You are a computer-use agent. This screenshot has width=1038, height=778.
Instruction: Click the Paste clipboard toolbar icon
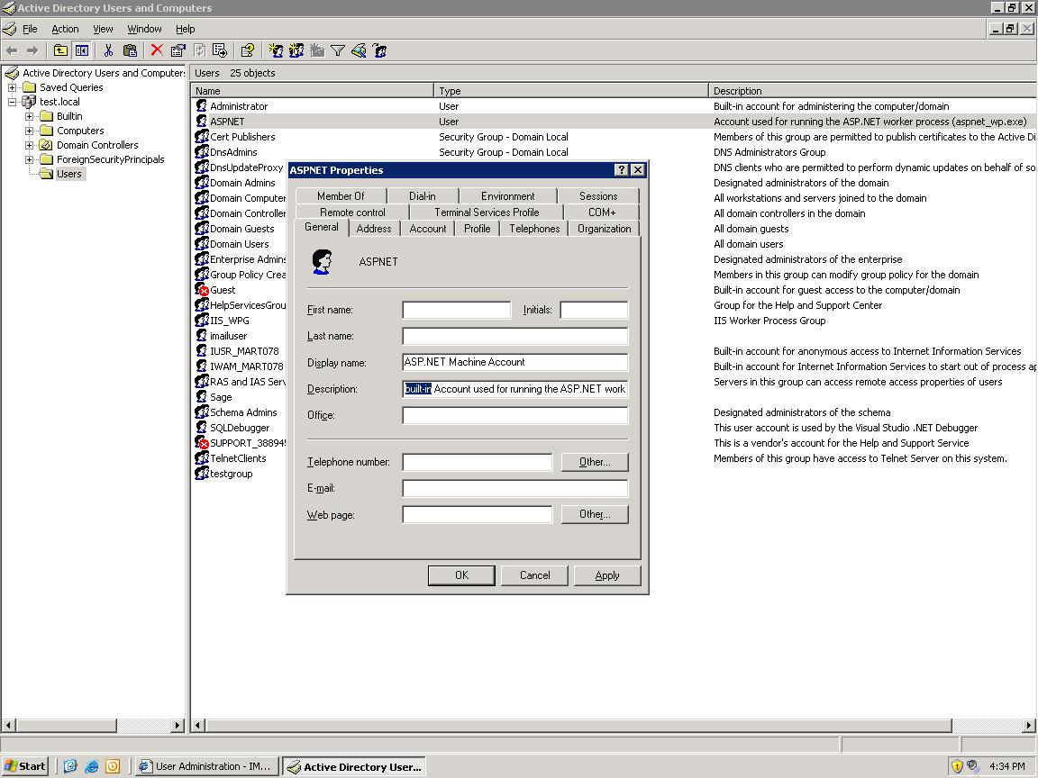pyautogui.click(x=130, y=50)
